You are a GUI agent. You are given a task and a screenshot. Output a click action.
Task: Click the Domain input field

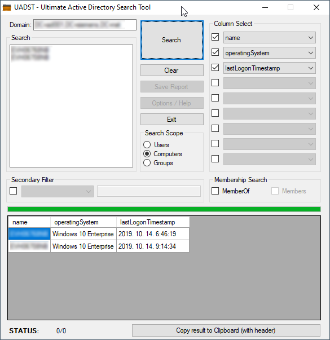point(85,25)
